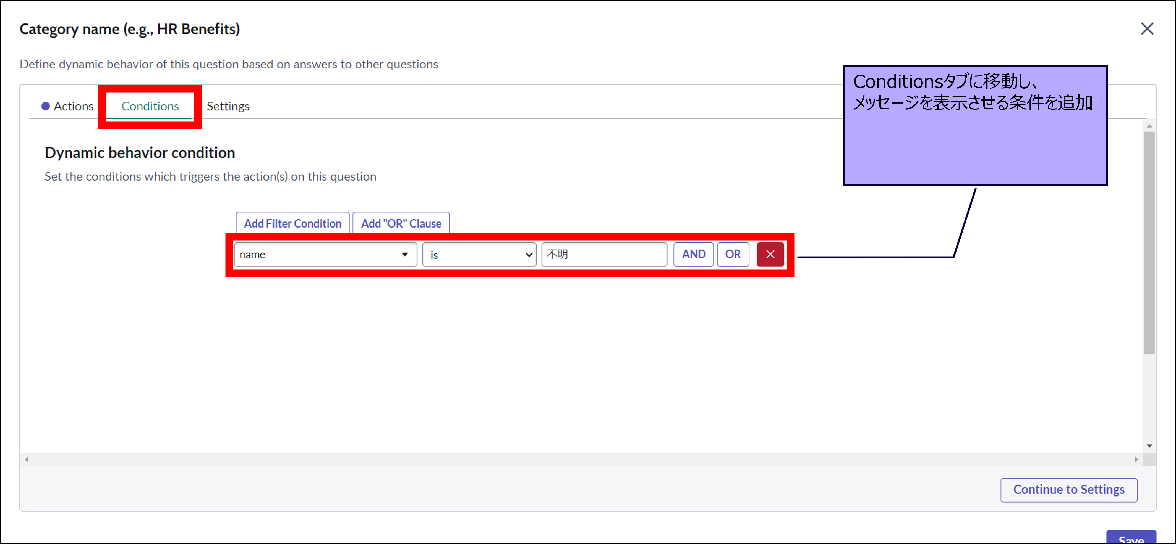
Task: Remove the condition with the red X button
Action: click(770, 254)
